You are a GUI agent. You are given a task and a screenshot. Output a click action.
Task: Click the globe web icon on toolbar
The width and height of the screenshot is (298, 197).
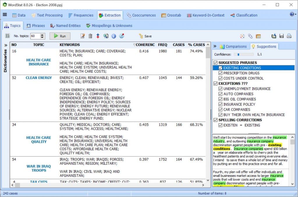point(122,36)
